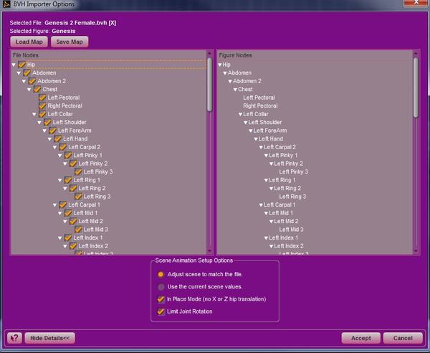Uncheck the Hip file node checkbox
Image resolution: width=430 pixels, height=353 pixels.
point(21,65)
